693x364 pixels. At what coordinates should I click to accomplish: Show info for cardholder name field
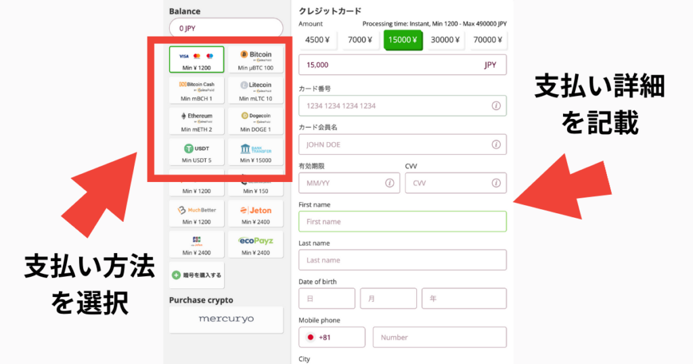tap(496, 145)
